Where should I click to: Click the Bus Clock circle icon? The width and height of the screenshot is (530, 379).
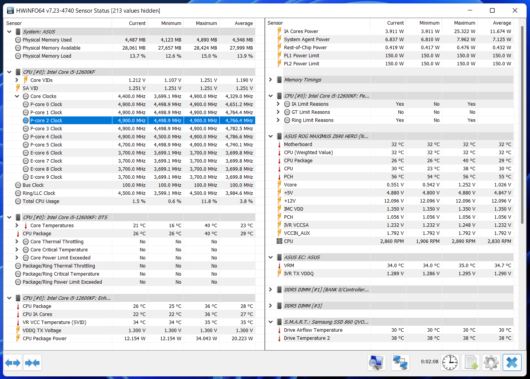coord(18,185)
